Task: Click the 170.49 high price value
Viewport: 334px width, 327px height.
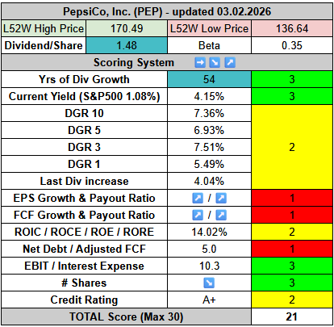Action: tap(127, 28)
